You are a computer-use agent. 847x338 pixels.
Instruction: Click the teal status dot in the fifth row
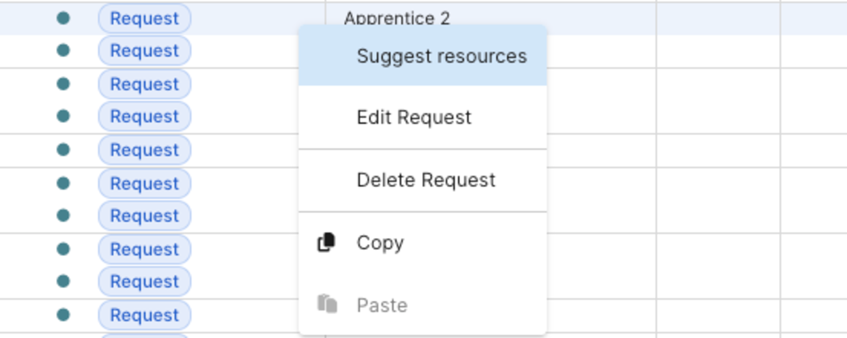pyautogui.click(x=63, y=149)
